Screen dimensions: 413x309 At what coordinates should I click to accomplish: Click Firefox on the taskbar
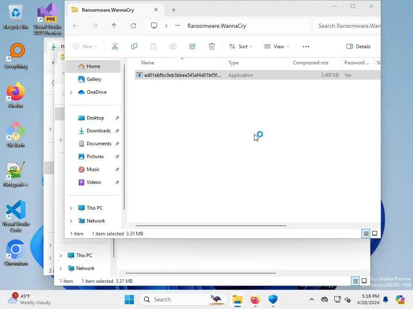(x=255, y=299)
